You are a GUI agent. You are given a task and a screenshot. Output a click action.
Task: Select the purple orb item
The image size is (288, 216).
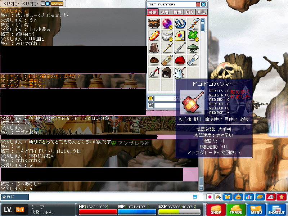167,24
